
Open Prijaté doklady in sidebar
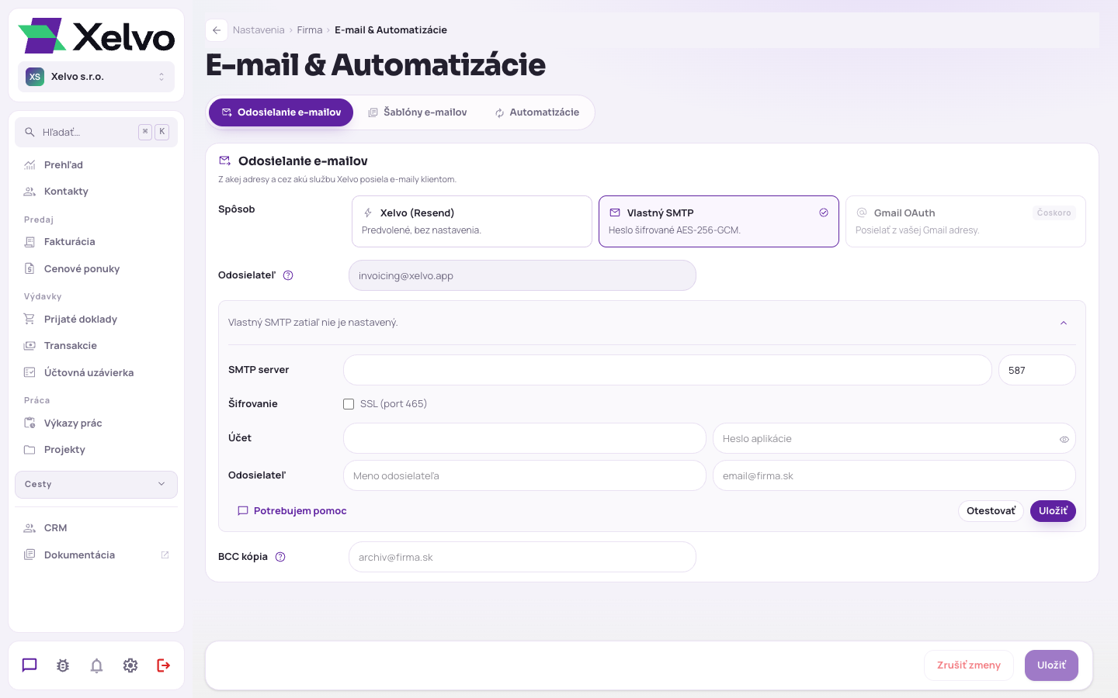96,320
